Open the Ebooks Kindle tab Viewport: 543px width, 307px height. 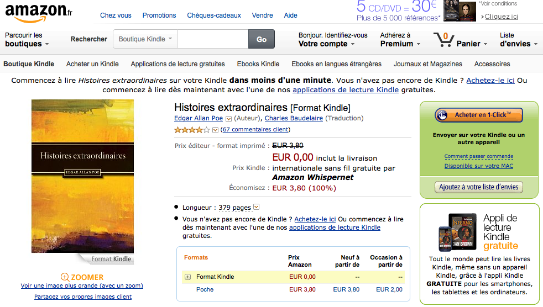[x=258, y=64]
